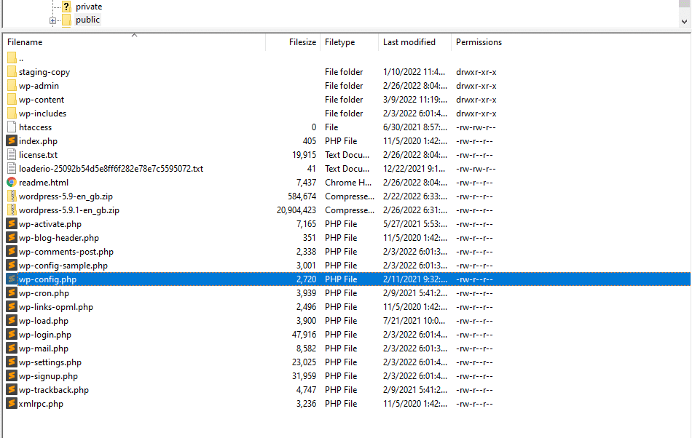This screenshot has width=692, height=438.
Task: Click the Permissions column header
Action: pyautogui.click(x=479, y=41)
